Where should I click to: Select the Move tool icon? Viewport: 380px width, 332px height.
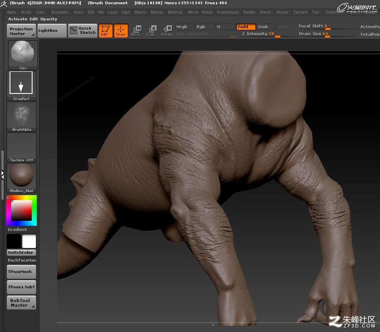[136, 31]
